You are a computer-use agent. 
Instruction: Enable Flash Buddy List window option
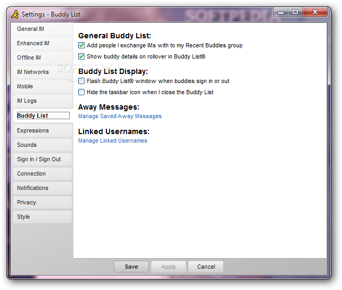click(x=81, y=81)
